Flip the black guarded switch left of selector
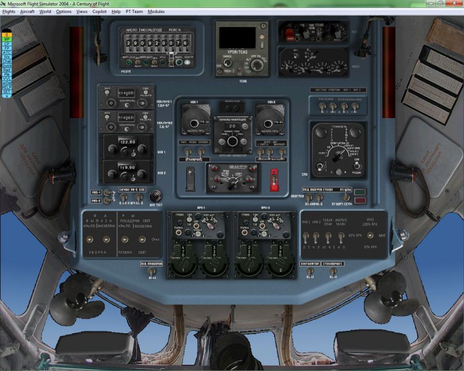Viewport: 464px width, 371px height. [x=191, y=179]
